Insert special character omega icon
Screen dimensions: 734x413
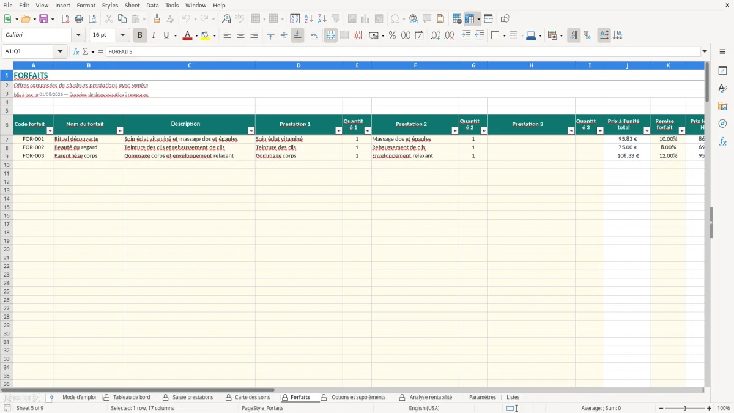(x=395, y=19)
